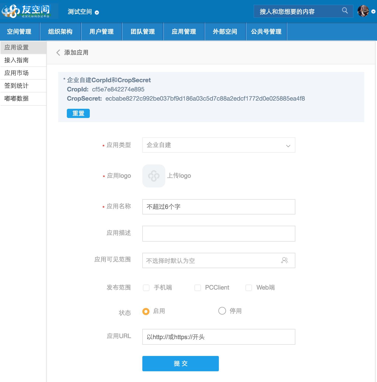Select the 嘟嘟数据 sidebar item

[x=17, y=99]
